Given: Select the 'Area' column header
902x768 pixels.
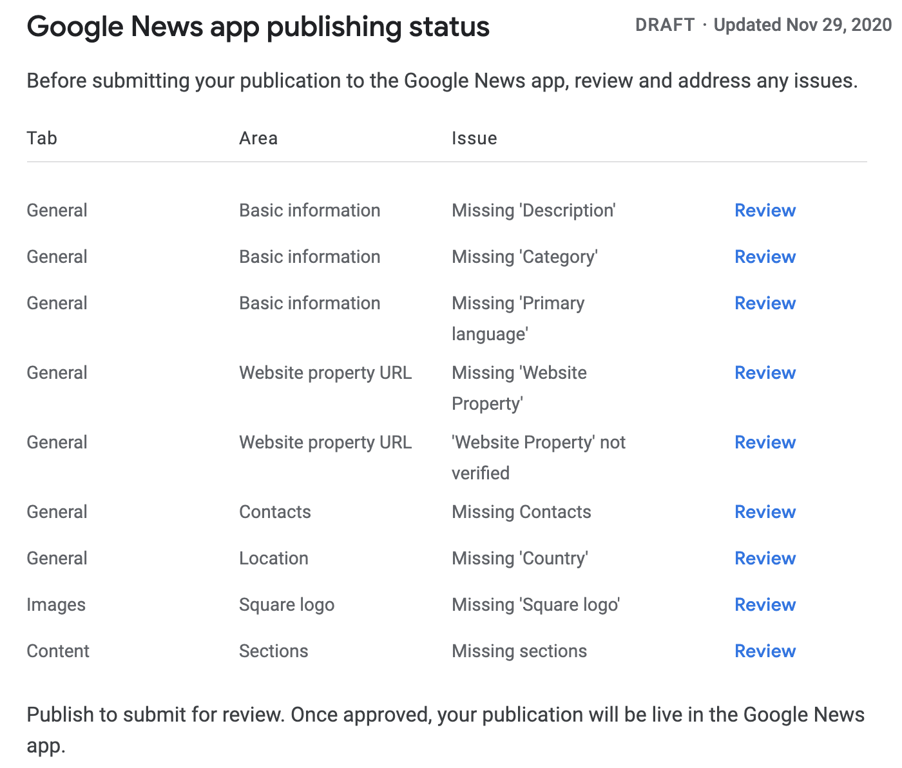Looking at the screenshot, I should [258, 138].
